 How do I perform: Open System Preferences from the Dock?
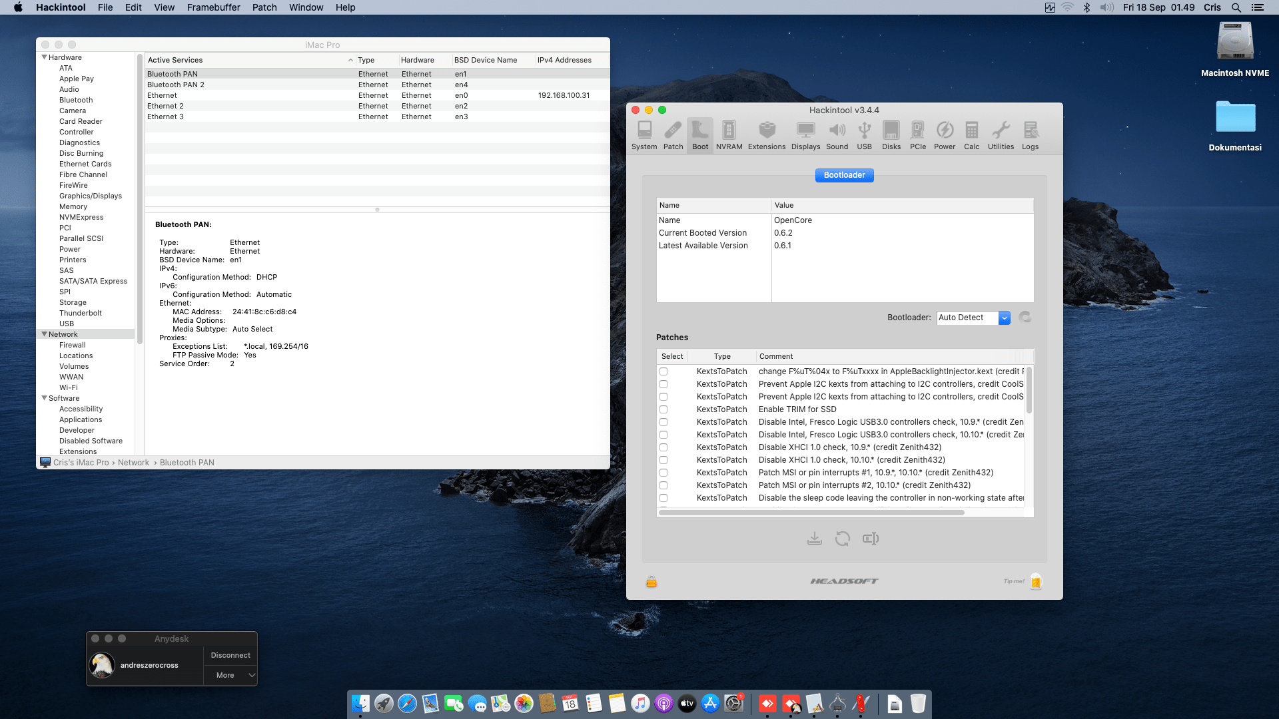click(733, 703)
